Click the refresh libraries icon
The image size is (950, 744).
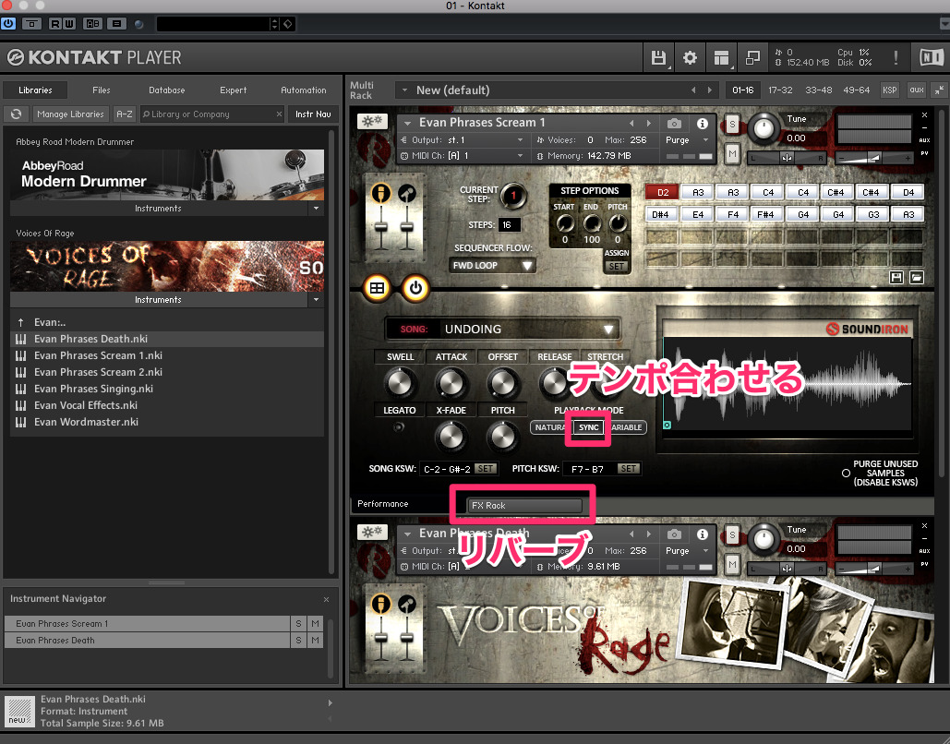click(x=16, y=114)
